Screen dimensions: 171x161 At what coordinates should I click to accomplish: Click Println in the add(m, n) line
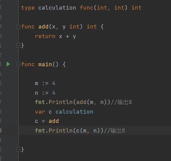[x=61, y=102]
